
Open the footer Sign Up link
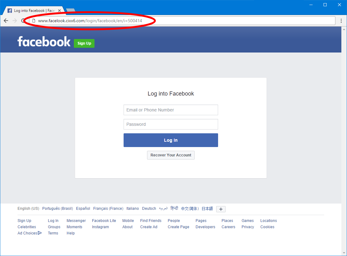(x=24, y=221)
